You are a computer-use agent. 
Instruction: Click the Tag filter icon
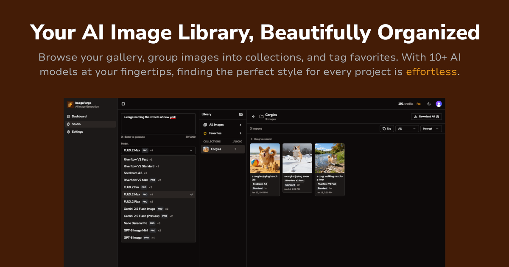point(384,128)
